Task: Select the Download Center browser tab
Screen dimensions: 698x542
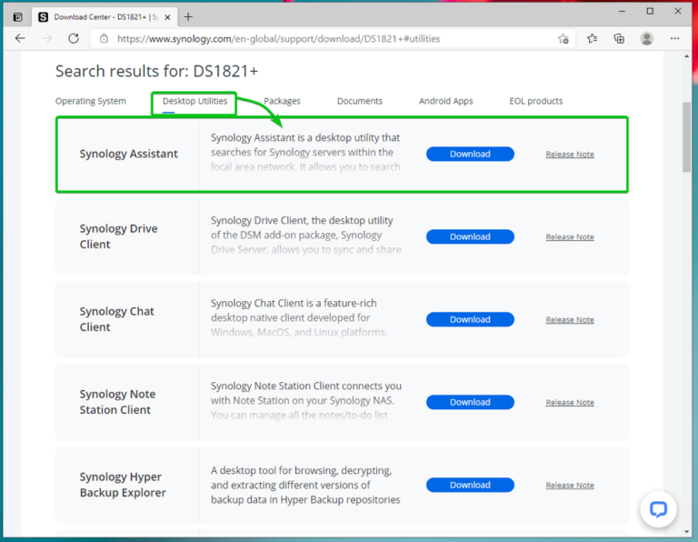Action: (x=104, y=17)
